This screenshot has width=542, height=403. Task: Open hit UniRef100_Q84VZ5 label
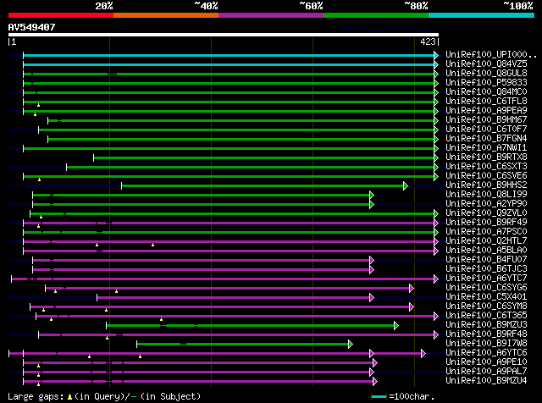pos(486,64)
